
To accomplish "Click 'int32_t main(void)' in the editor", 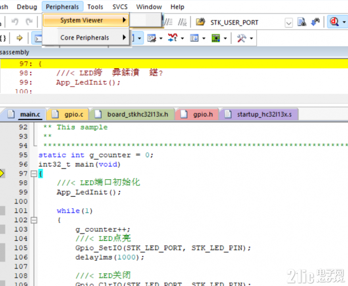I will pyautogui.click(x=79, y=164).
